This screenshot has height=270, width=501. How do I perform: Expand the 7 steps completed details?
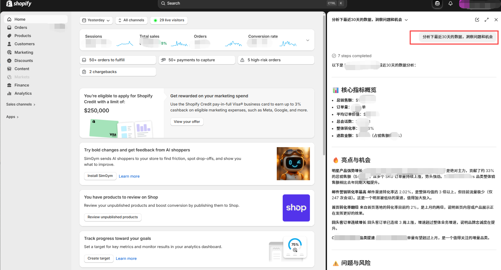[x=352, y=56]
